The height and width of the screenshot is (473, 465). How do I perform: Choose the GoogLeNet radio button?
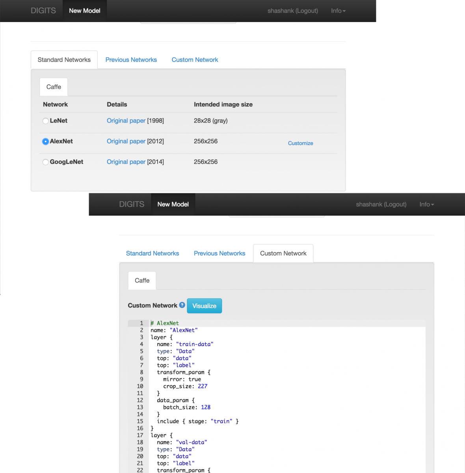[46, 162]
